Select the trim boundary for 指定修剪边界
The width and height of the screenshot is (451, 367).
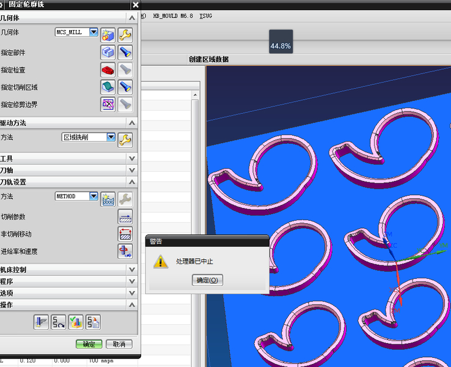108,104
